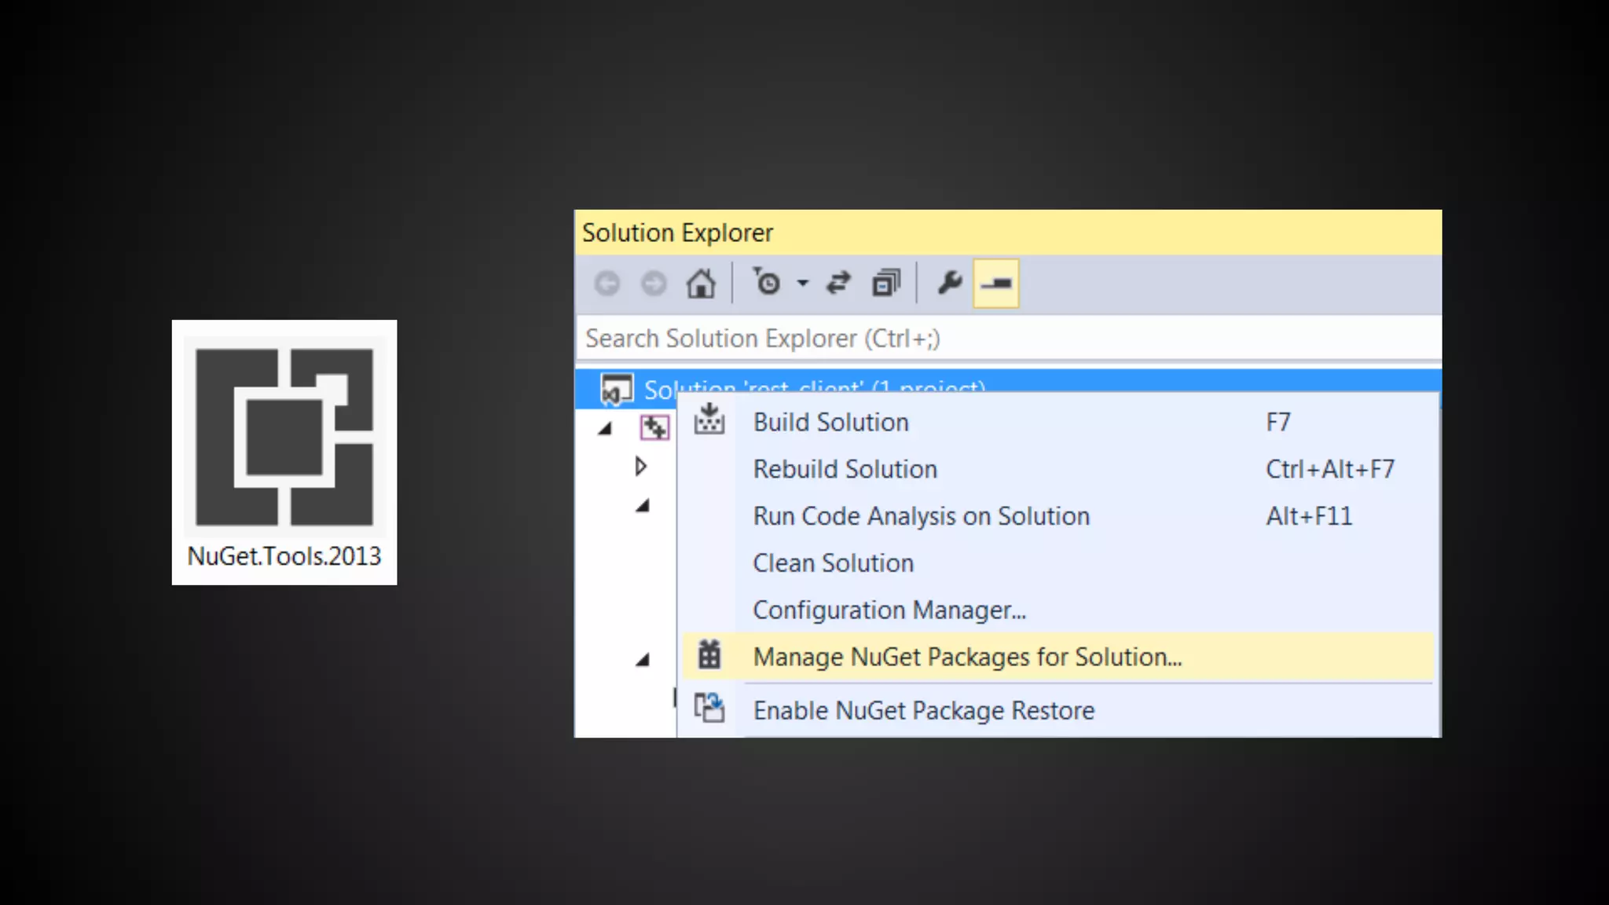Viewport: 1609px width, 905px height.
Task: Click Clean Solution menu item
Action: 833,563
